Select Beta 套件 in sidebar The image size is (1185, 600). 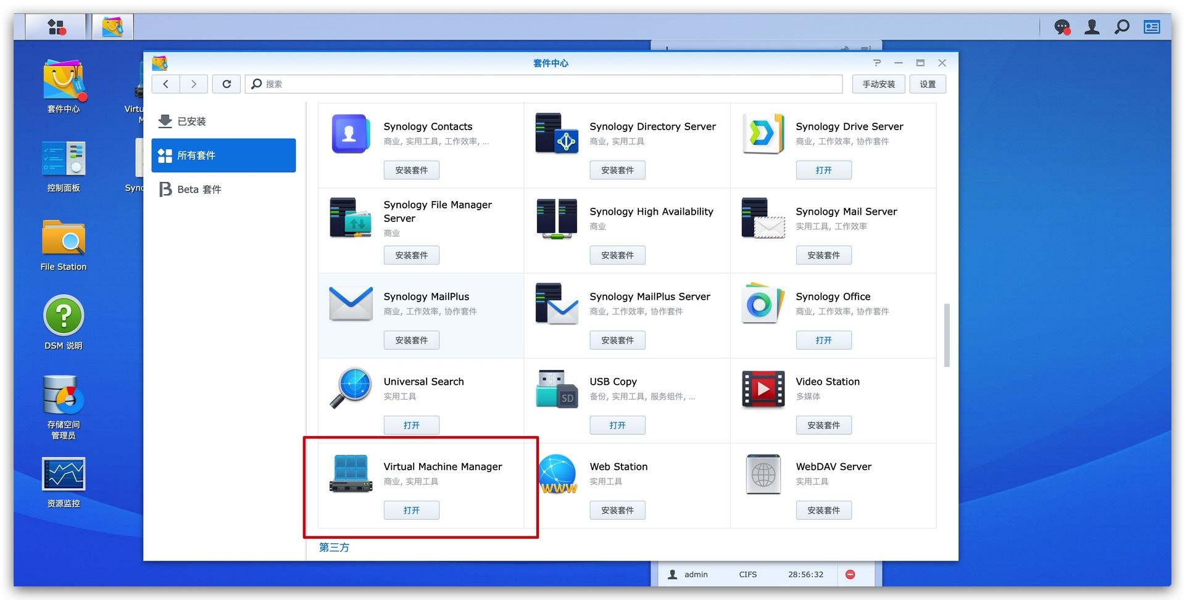[x=223, y=189]
